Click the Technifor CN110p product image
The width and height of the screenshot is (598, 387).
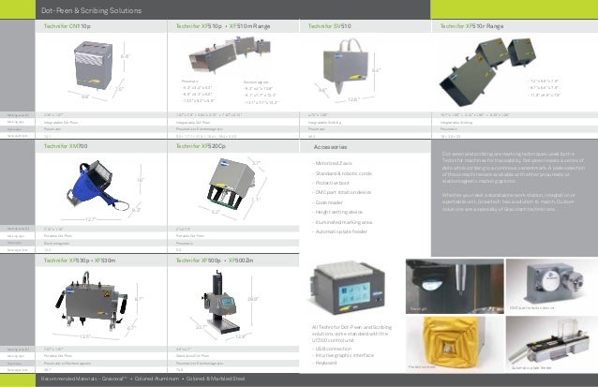(94, 66)
